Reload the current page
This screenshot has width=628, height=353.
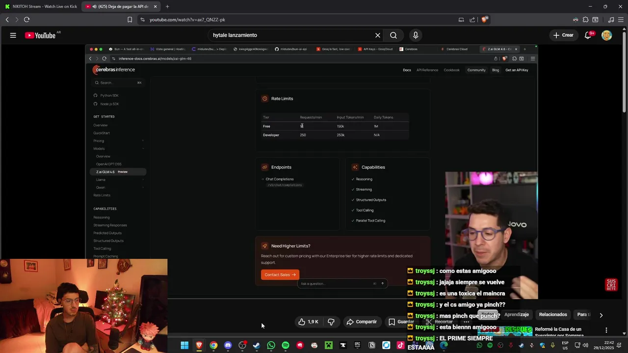[x=26, y=20]
